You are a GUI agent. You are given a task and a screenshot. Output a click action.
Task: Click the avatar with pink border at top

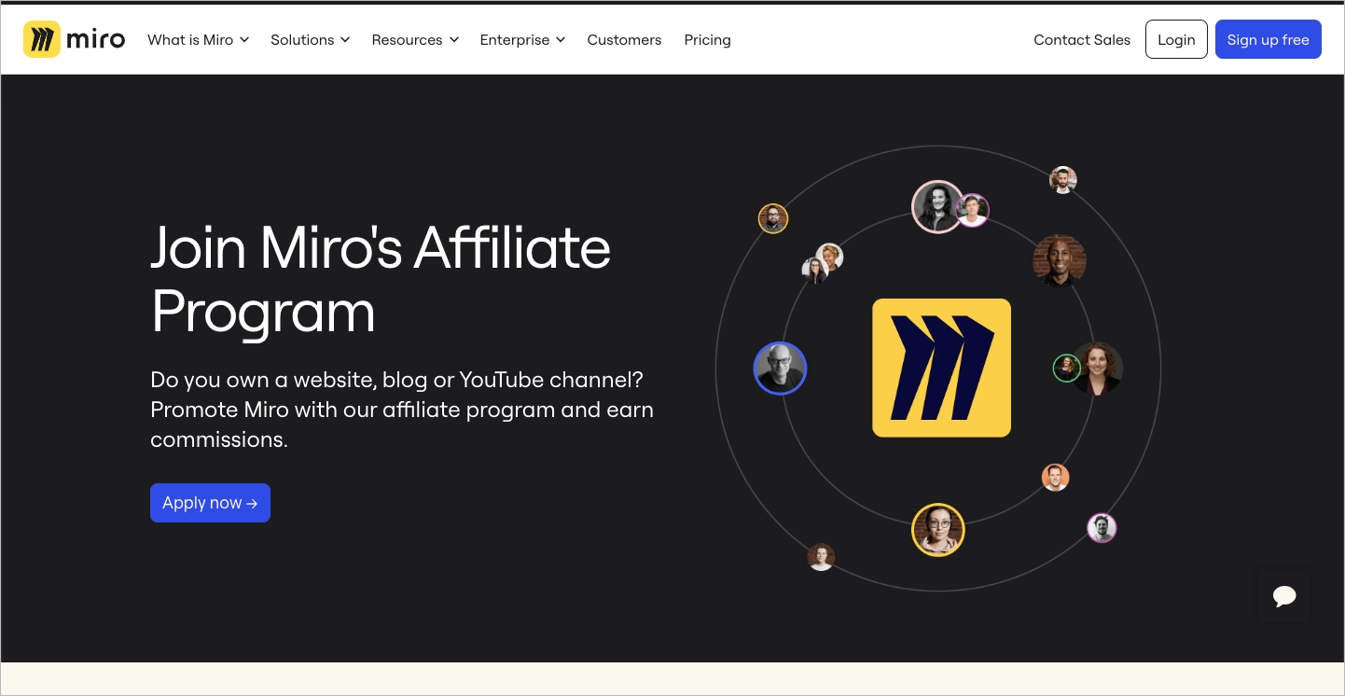point(937,206)
